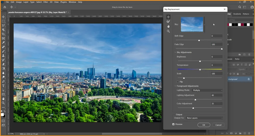
Task: Click Cancel in the Sky Replacement dialog
Action: click(219, 125)
